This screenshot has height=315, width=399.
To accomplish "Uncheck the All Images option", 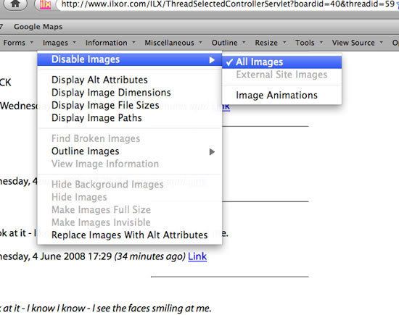I will (282, 62).
